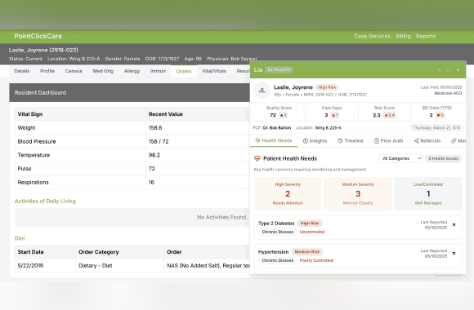474x310 pixels.
Task: Click the 6 Health Issues badge
Action: coord(443,158)
